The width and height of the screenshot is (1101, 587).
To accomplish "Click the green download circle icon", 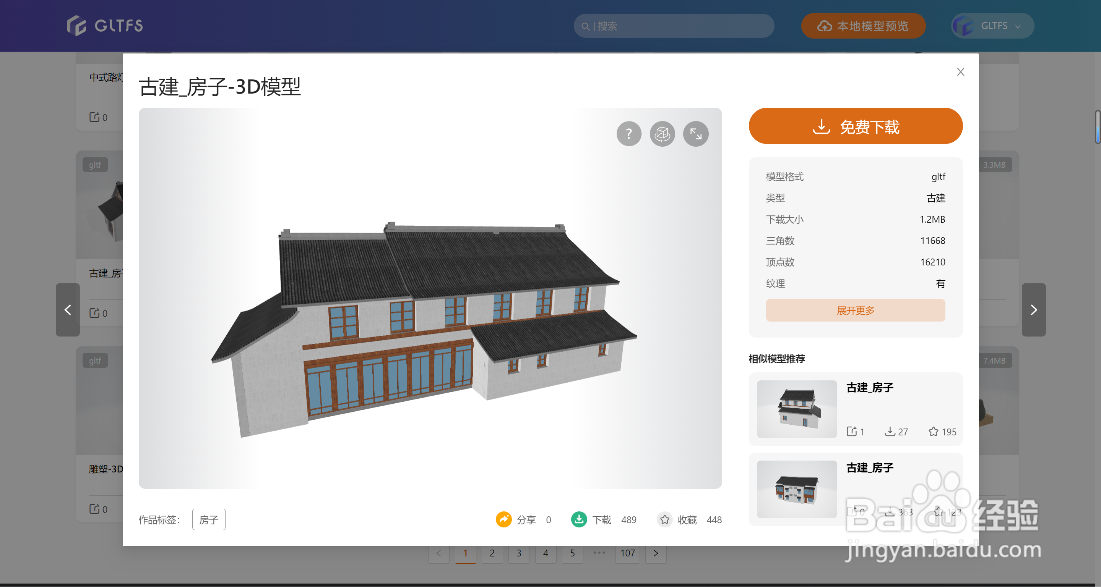I will click(x=579, y=519).
